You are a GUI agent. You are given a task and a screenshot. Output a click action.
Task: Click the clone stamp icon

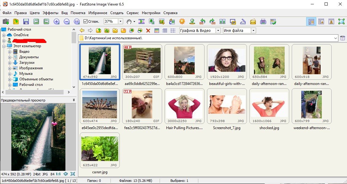point(192,21)
